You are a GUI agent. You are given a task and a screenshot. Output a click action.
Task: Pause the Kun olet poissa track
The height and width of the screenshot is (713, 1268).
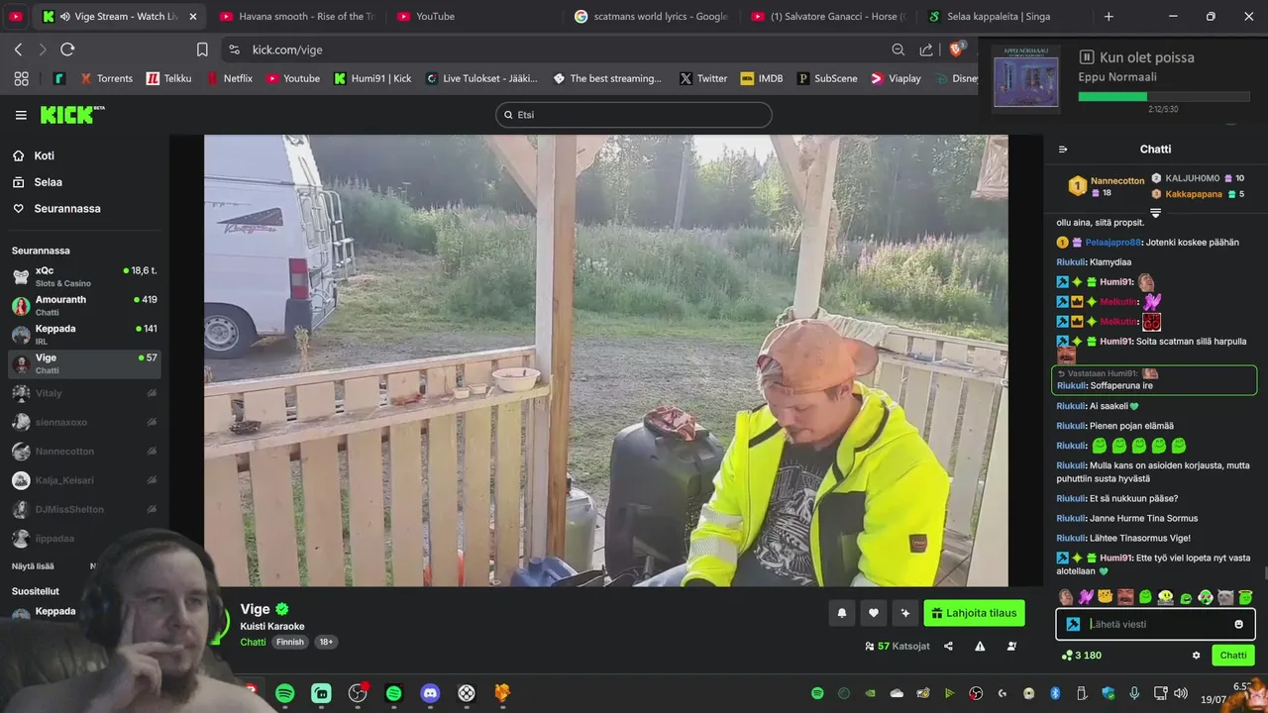pos(1086,57)
